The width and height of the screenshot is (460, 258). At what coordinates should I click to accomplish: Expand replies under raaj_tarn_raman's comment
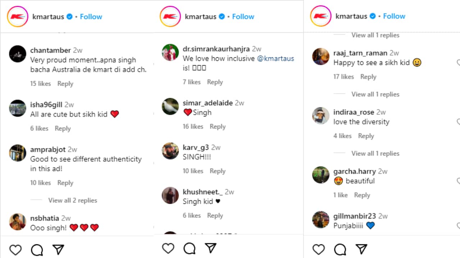coord(375,94)
